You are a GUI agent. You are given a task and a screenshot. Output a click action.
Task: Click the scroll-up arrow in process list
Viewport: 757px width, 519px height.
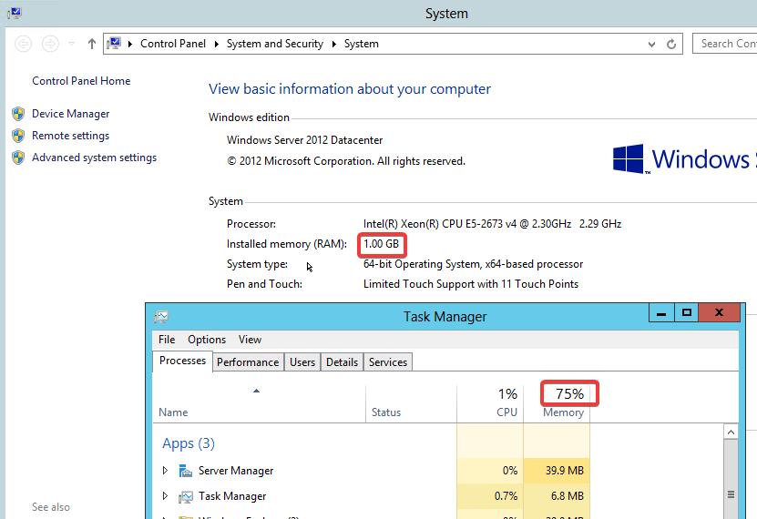click(731, 432)
